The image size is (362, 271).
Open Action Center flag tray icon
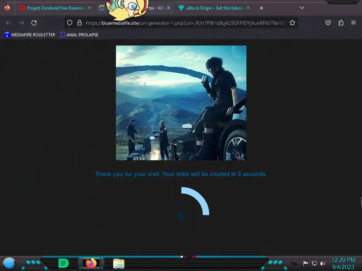tap(305, 263)
